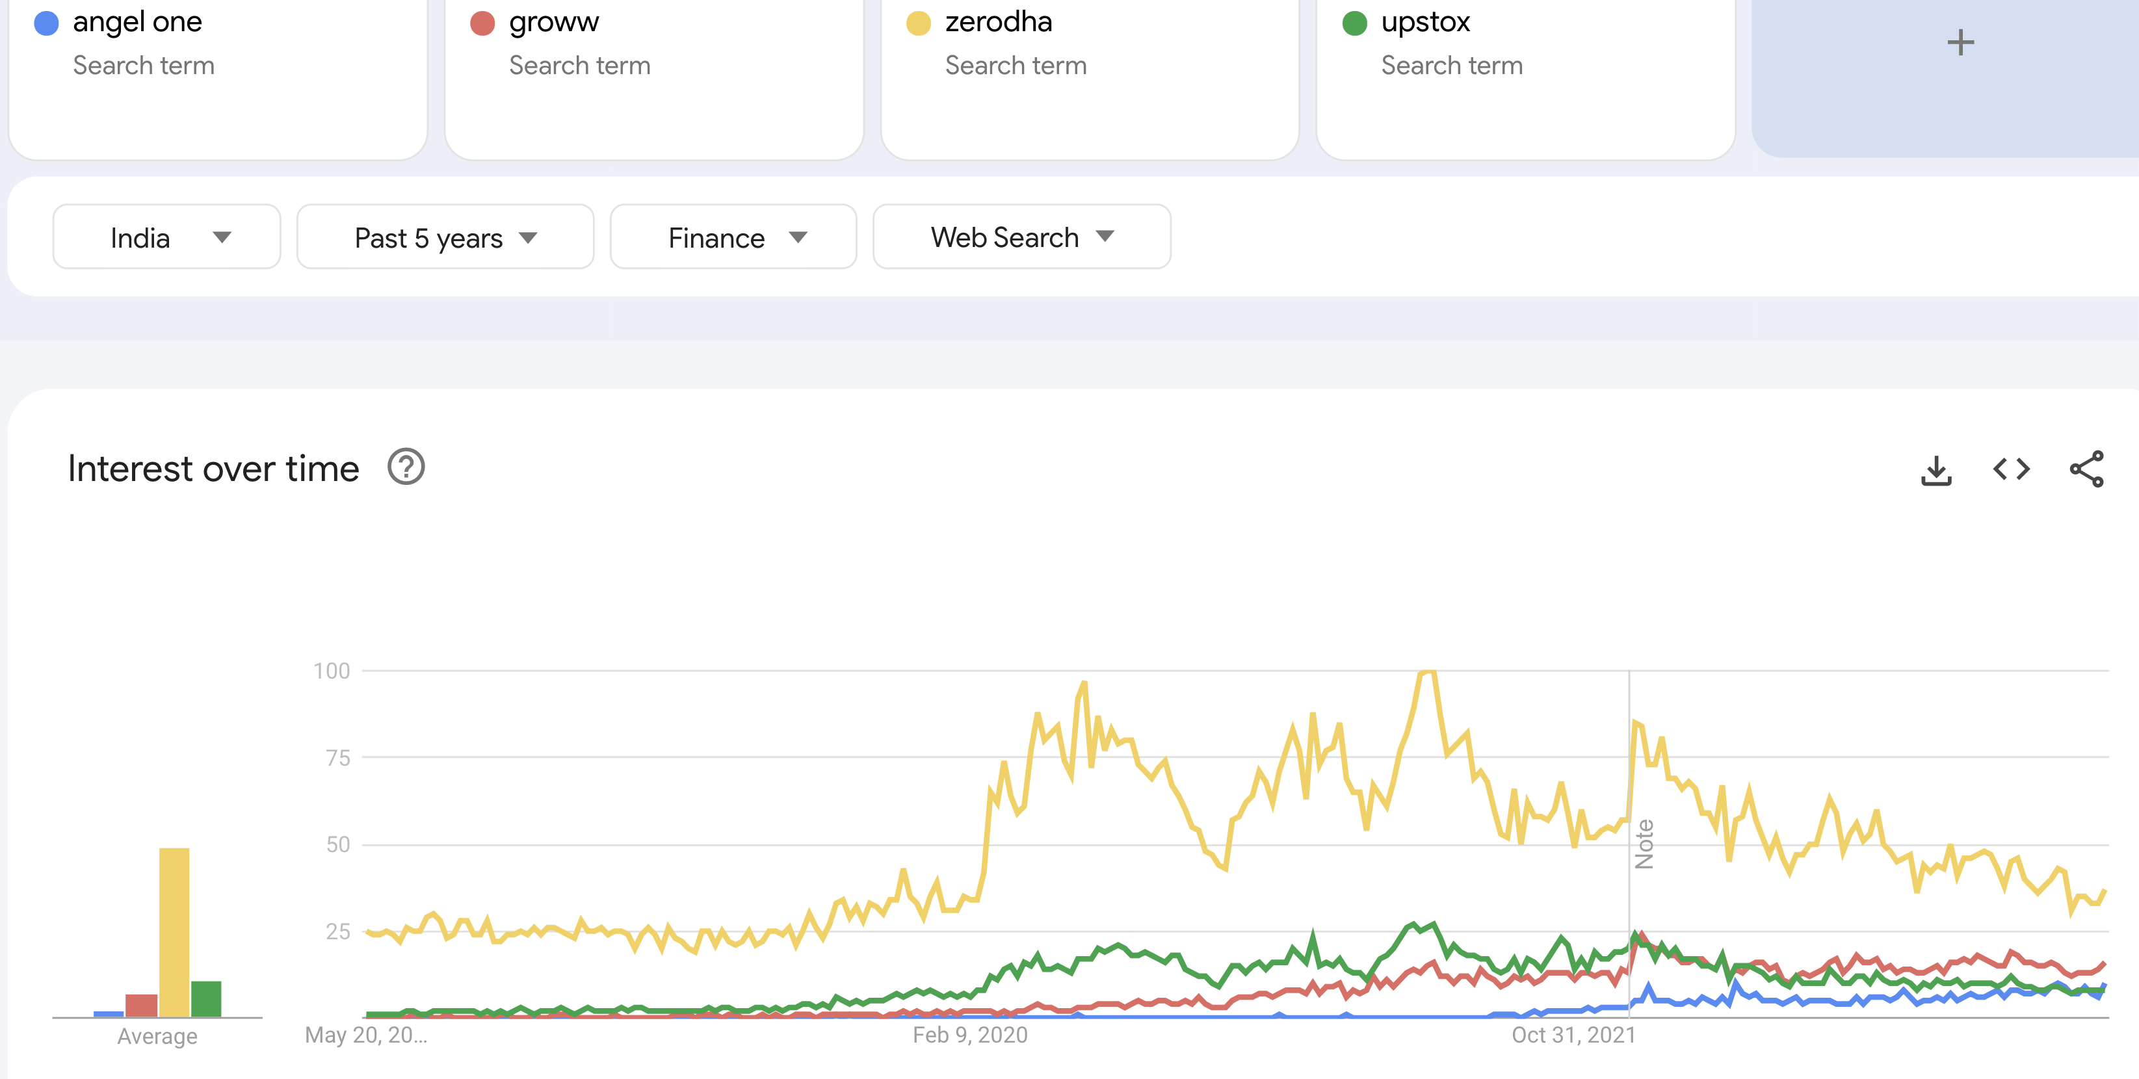
Task: Edit the angel one search term
Action: pos(138,22)
